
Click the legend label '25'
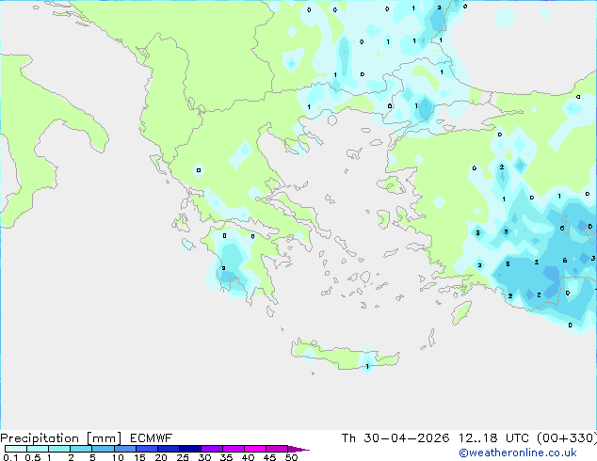click(183, 457)
